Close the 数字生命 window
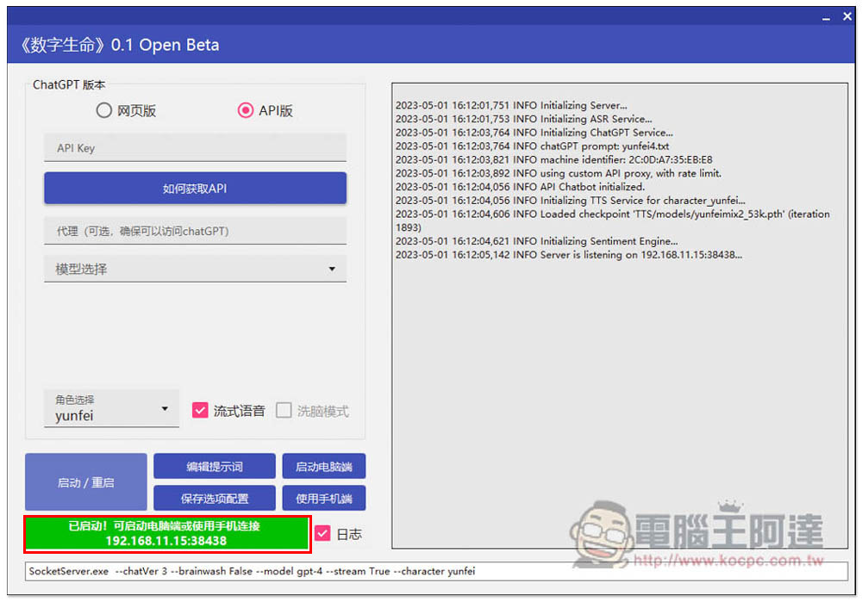This screenshot has height=602, width=862. (847, 17)
